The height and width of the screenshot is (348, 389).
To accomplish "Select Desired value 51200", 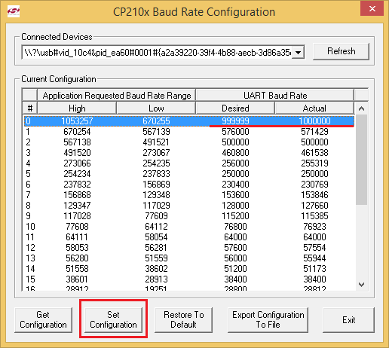I will pos(235,269).
